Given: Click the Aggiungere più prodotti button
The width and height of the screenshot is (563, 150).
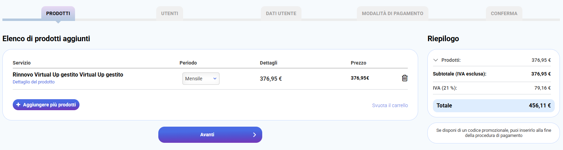Looking at the screenshot, I should click(x=46, y=105).
